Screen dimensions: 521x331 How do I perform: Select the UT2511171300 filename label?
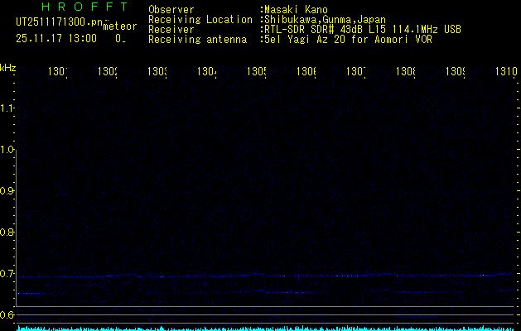(x=60, y=22)
